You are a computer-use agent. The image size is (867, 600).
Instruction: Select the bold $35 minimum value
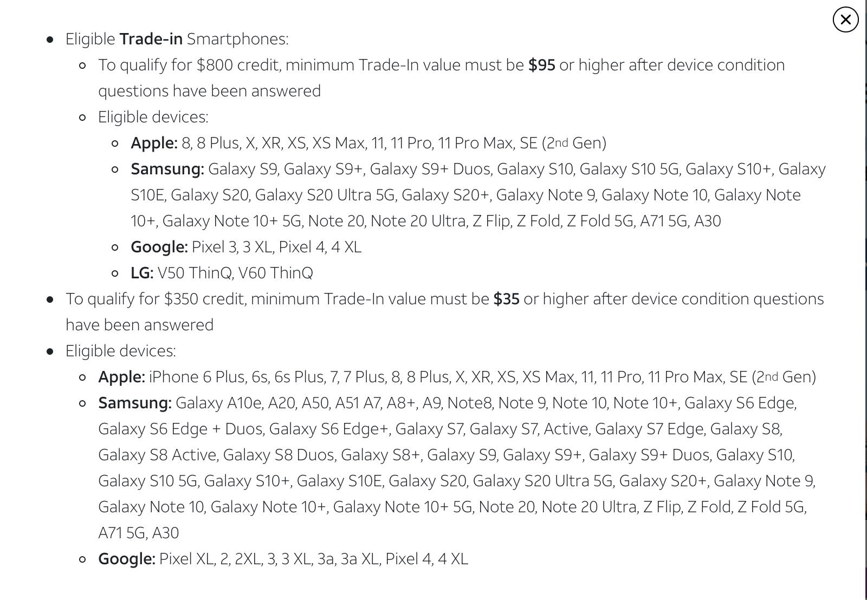(x=506, y=299)
